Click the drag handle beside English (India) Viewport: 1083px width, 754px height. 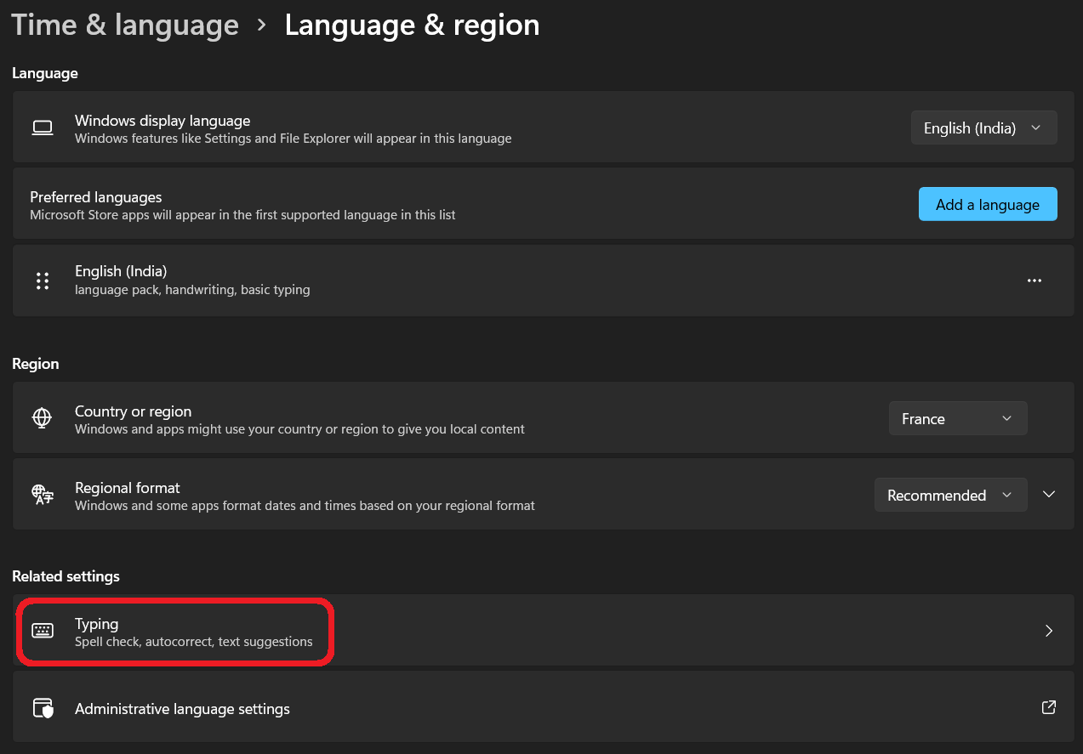tap(43, 280)
